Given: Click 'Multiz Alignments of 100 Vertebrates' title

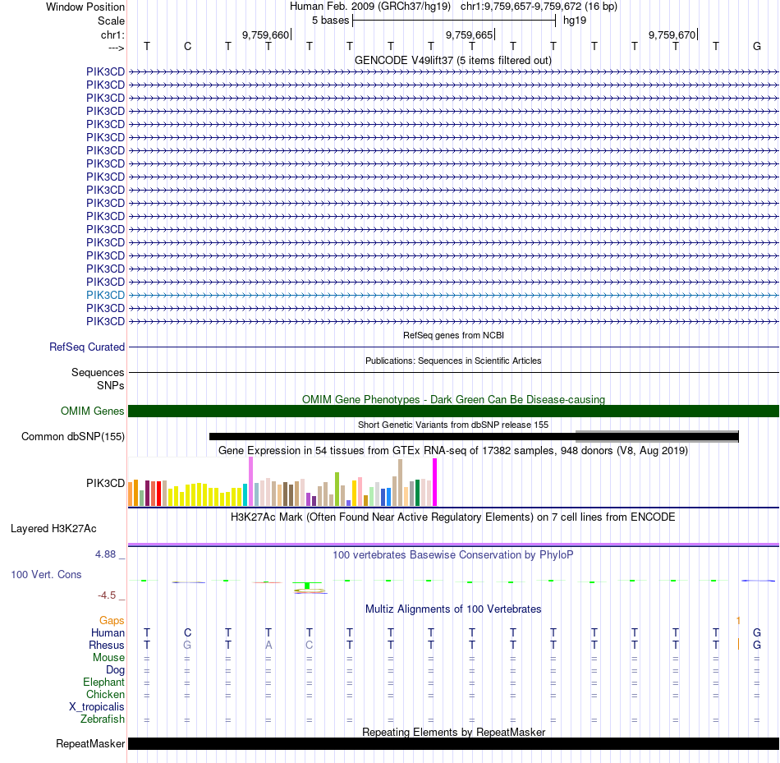Looking at the screenshot, I should (453, 609).
